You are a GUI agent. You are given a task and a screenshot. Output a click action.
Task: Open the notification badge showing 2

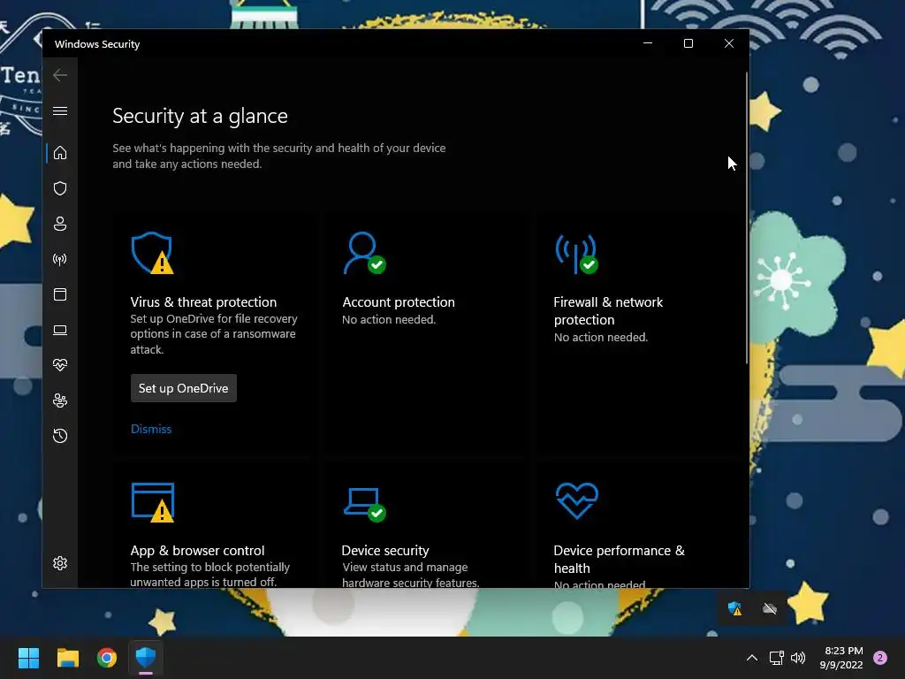[880, 658]
